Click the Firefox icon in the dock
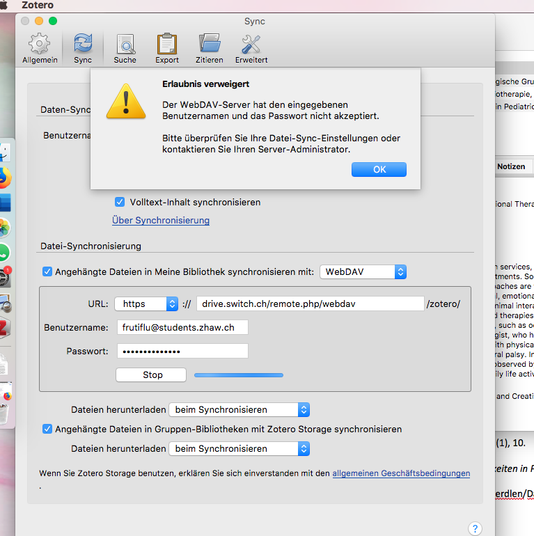Image resolution: width=534 pixels, height=536 pixels. 5,178
